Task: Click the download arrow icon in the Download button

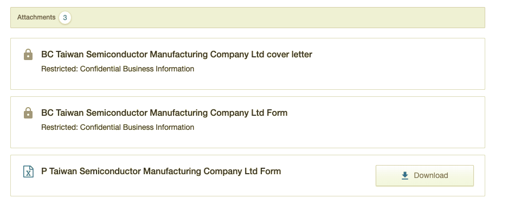Action: click(x=404, y=175)
